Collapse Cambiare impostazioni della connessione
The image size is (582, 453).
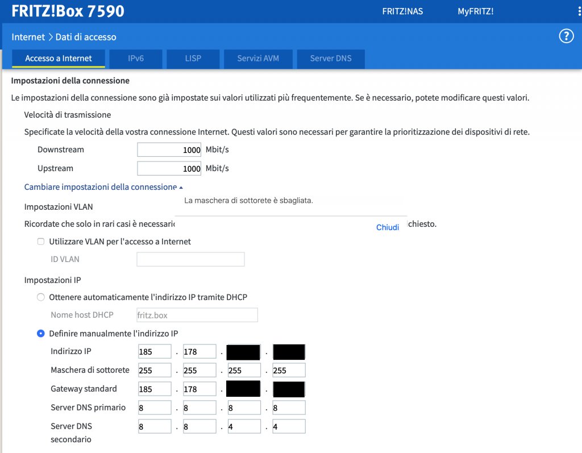pos(103,187)
